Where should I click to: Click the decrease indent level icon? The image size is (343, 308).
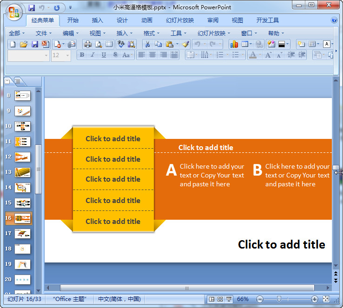(291, 55)
